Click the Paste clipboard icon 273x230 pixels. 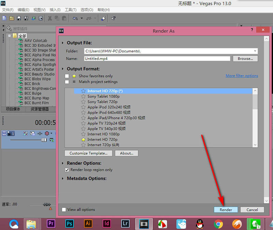pos(64,18)
